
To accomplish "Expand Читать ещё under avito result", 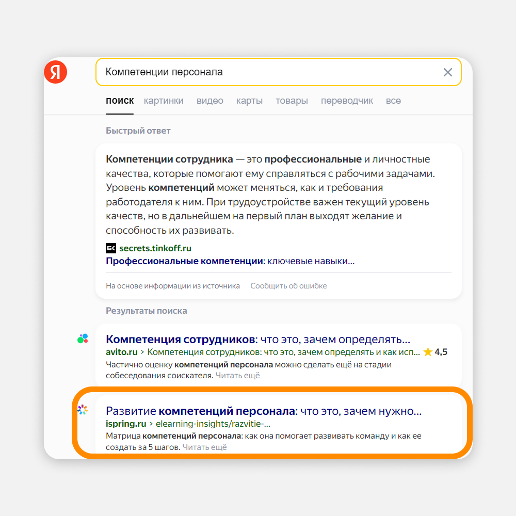I will [x=237, y=376].
